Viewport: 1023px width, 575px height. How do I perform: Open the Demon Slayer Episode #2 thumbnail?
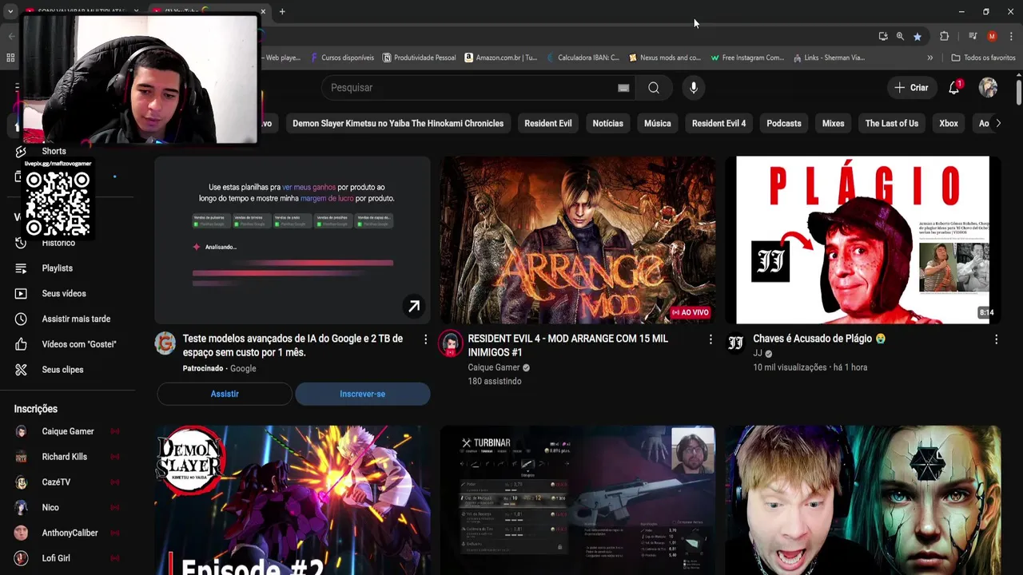click(293, 500)
